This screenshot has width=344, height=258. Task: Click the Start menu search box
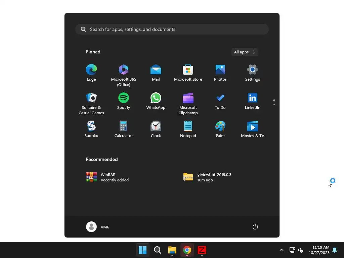172,29
